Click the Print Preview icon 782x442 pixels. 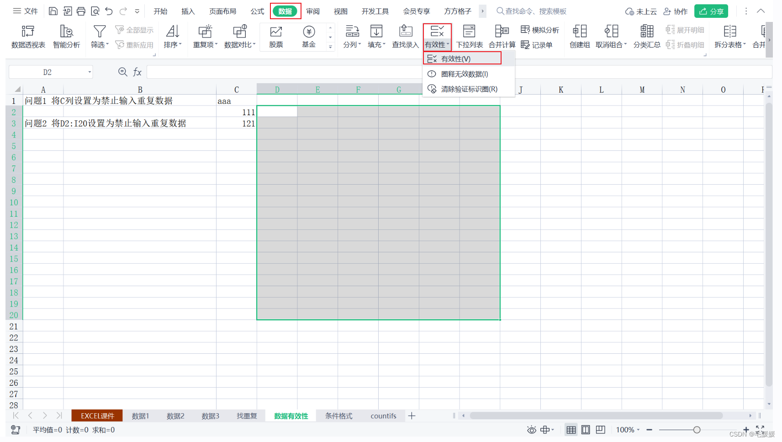click(x=95, y=11)
